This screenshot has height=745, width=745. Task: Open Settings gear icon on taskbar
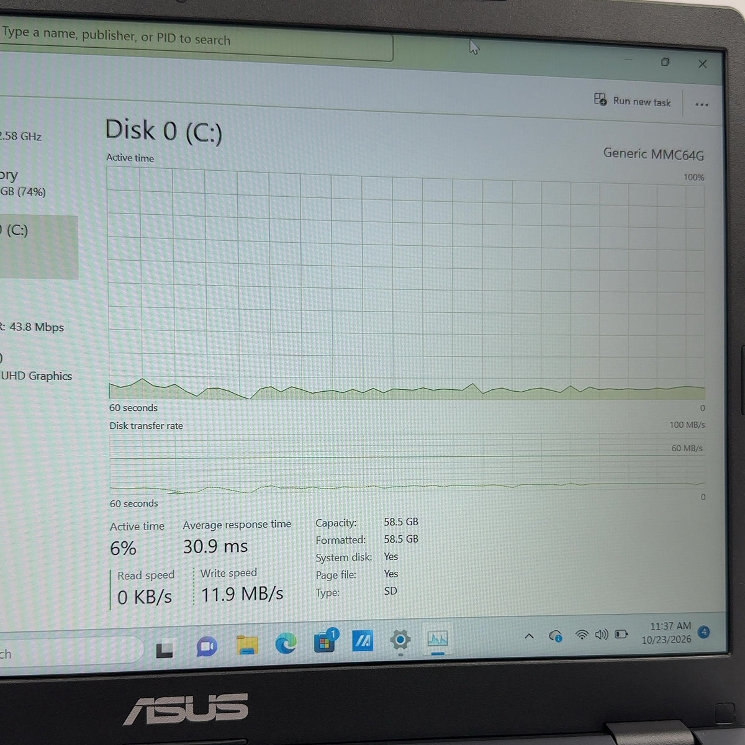[400, 639]
